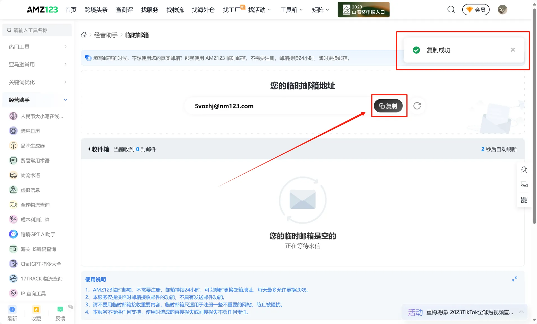This screenshot has width=537, height=324.
Task: Open 跨境头条 in top navigation
Action: [x=96, y=10]
